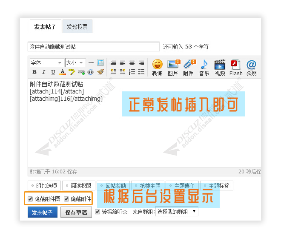Screen dimensions: 281x238
Task: Submit with the blue 发表帖子 button
Action: (x=43, y=212)
